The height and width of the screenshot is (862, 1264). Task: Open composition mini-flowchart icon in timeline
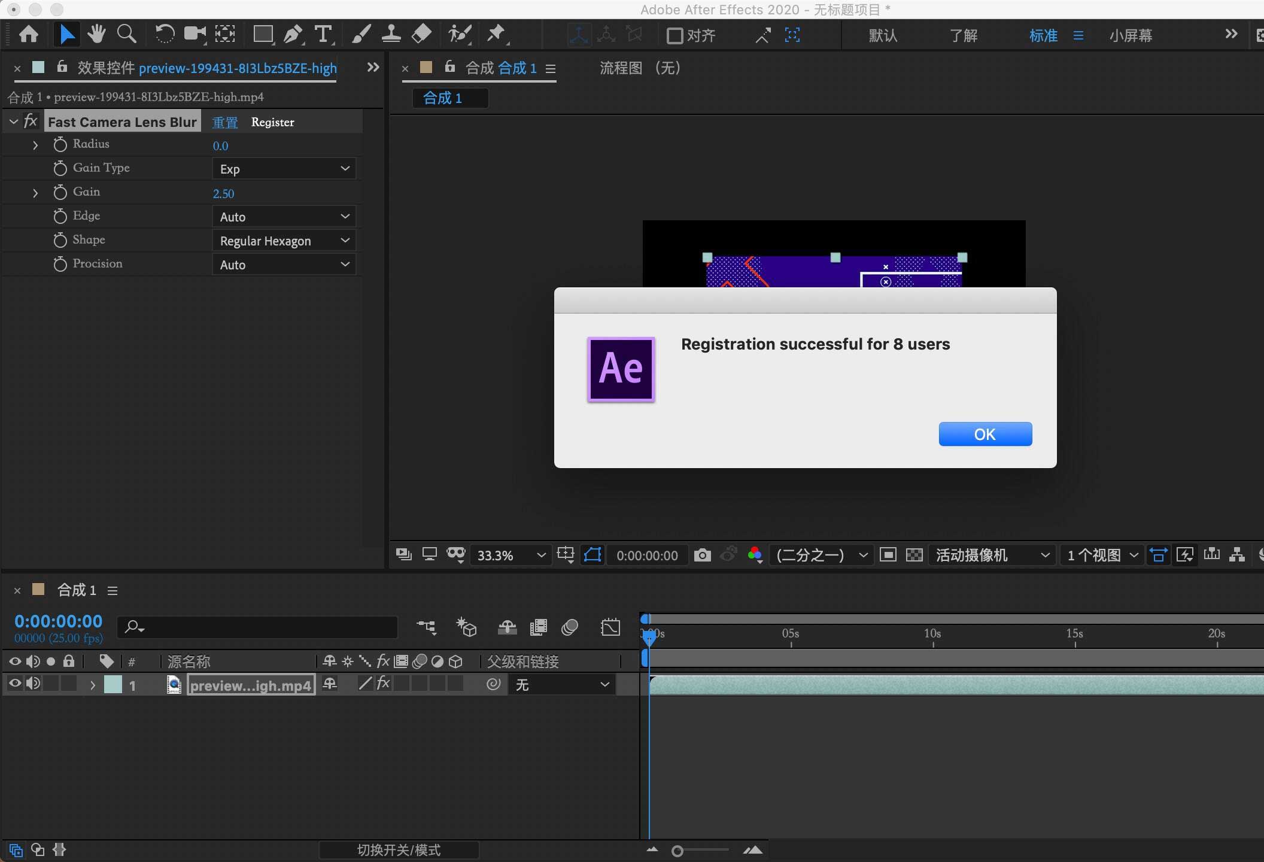tap(427, 627)
